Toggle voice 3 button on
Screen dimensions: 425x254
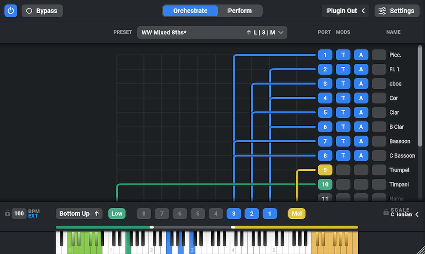(x=234, y=214)
